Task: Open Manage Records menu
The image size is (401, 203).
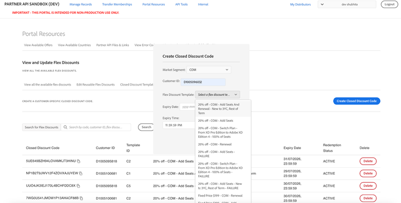Action: pyautogui.click(x=81, y=4)
